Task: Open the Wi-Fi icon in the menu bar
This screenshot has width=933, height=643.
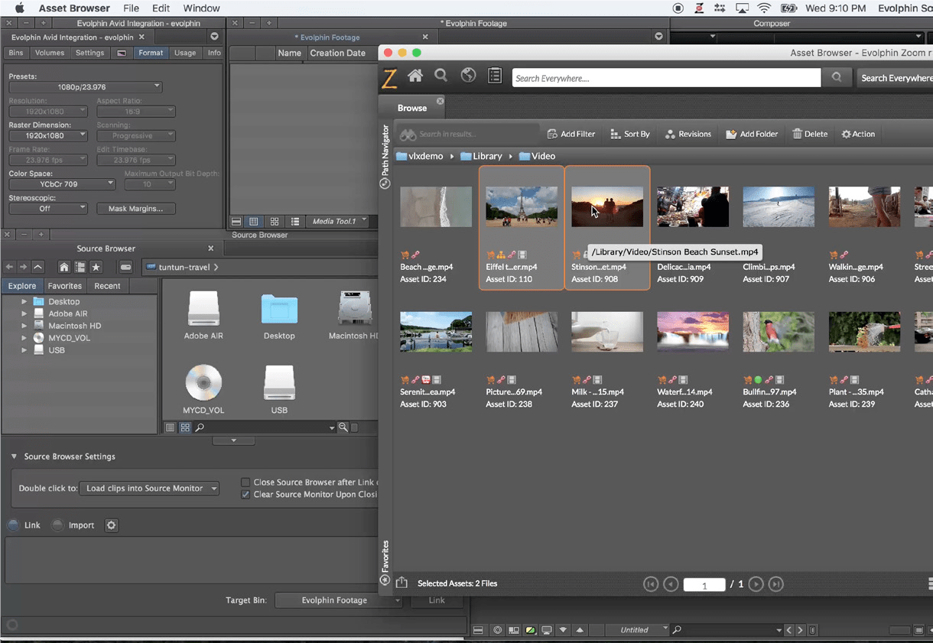Action: click(x=763, y=8)
